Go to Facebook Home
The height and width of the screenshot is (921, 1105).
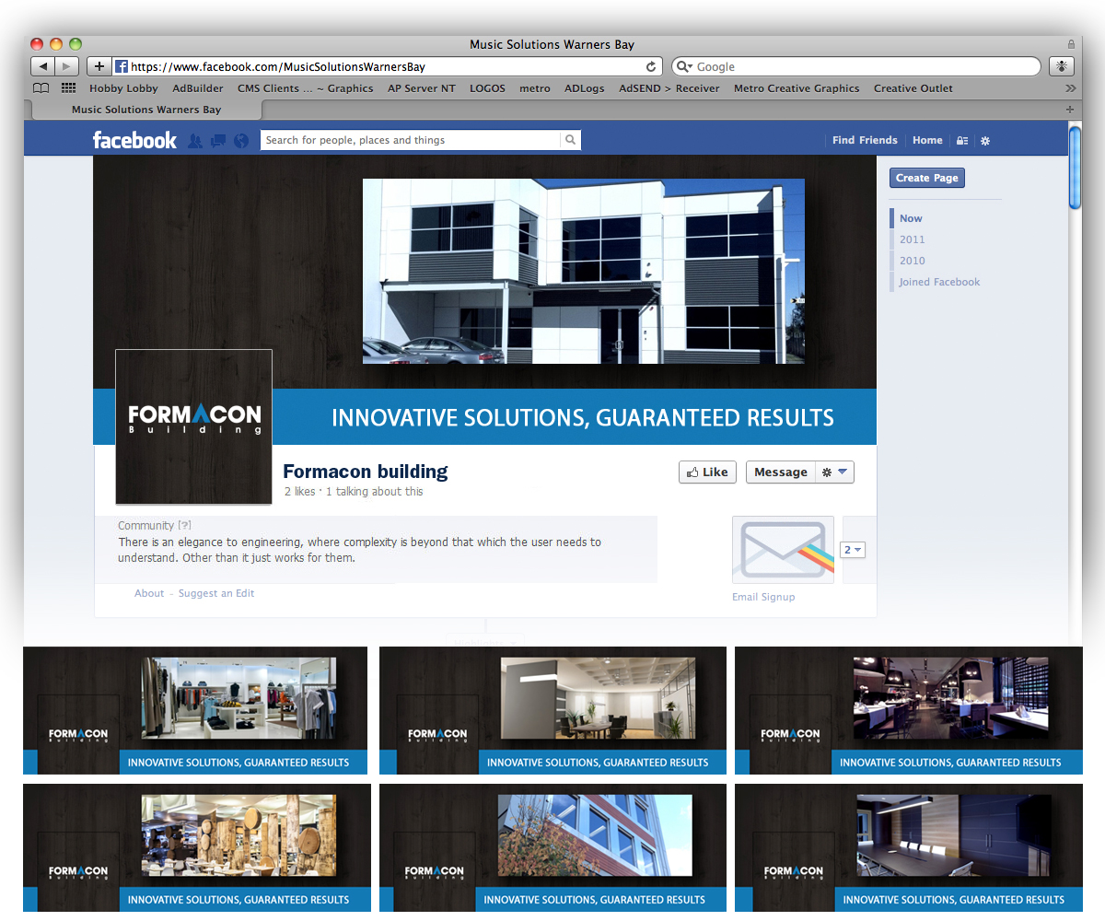(x=927, y=140)
